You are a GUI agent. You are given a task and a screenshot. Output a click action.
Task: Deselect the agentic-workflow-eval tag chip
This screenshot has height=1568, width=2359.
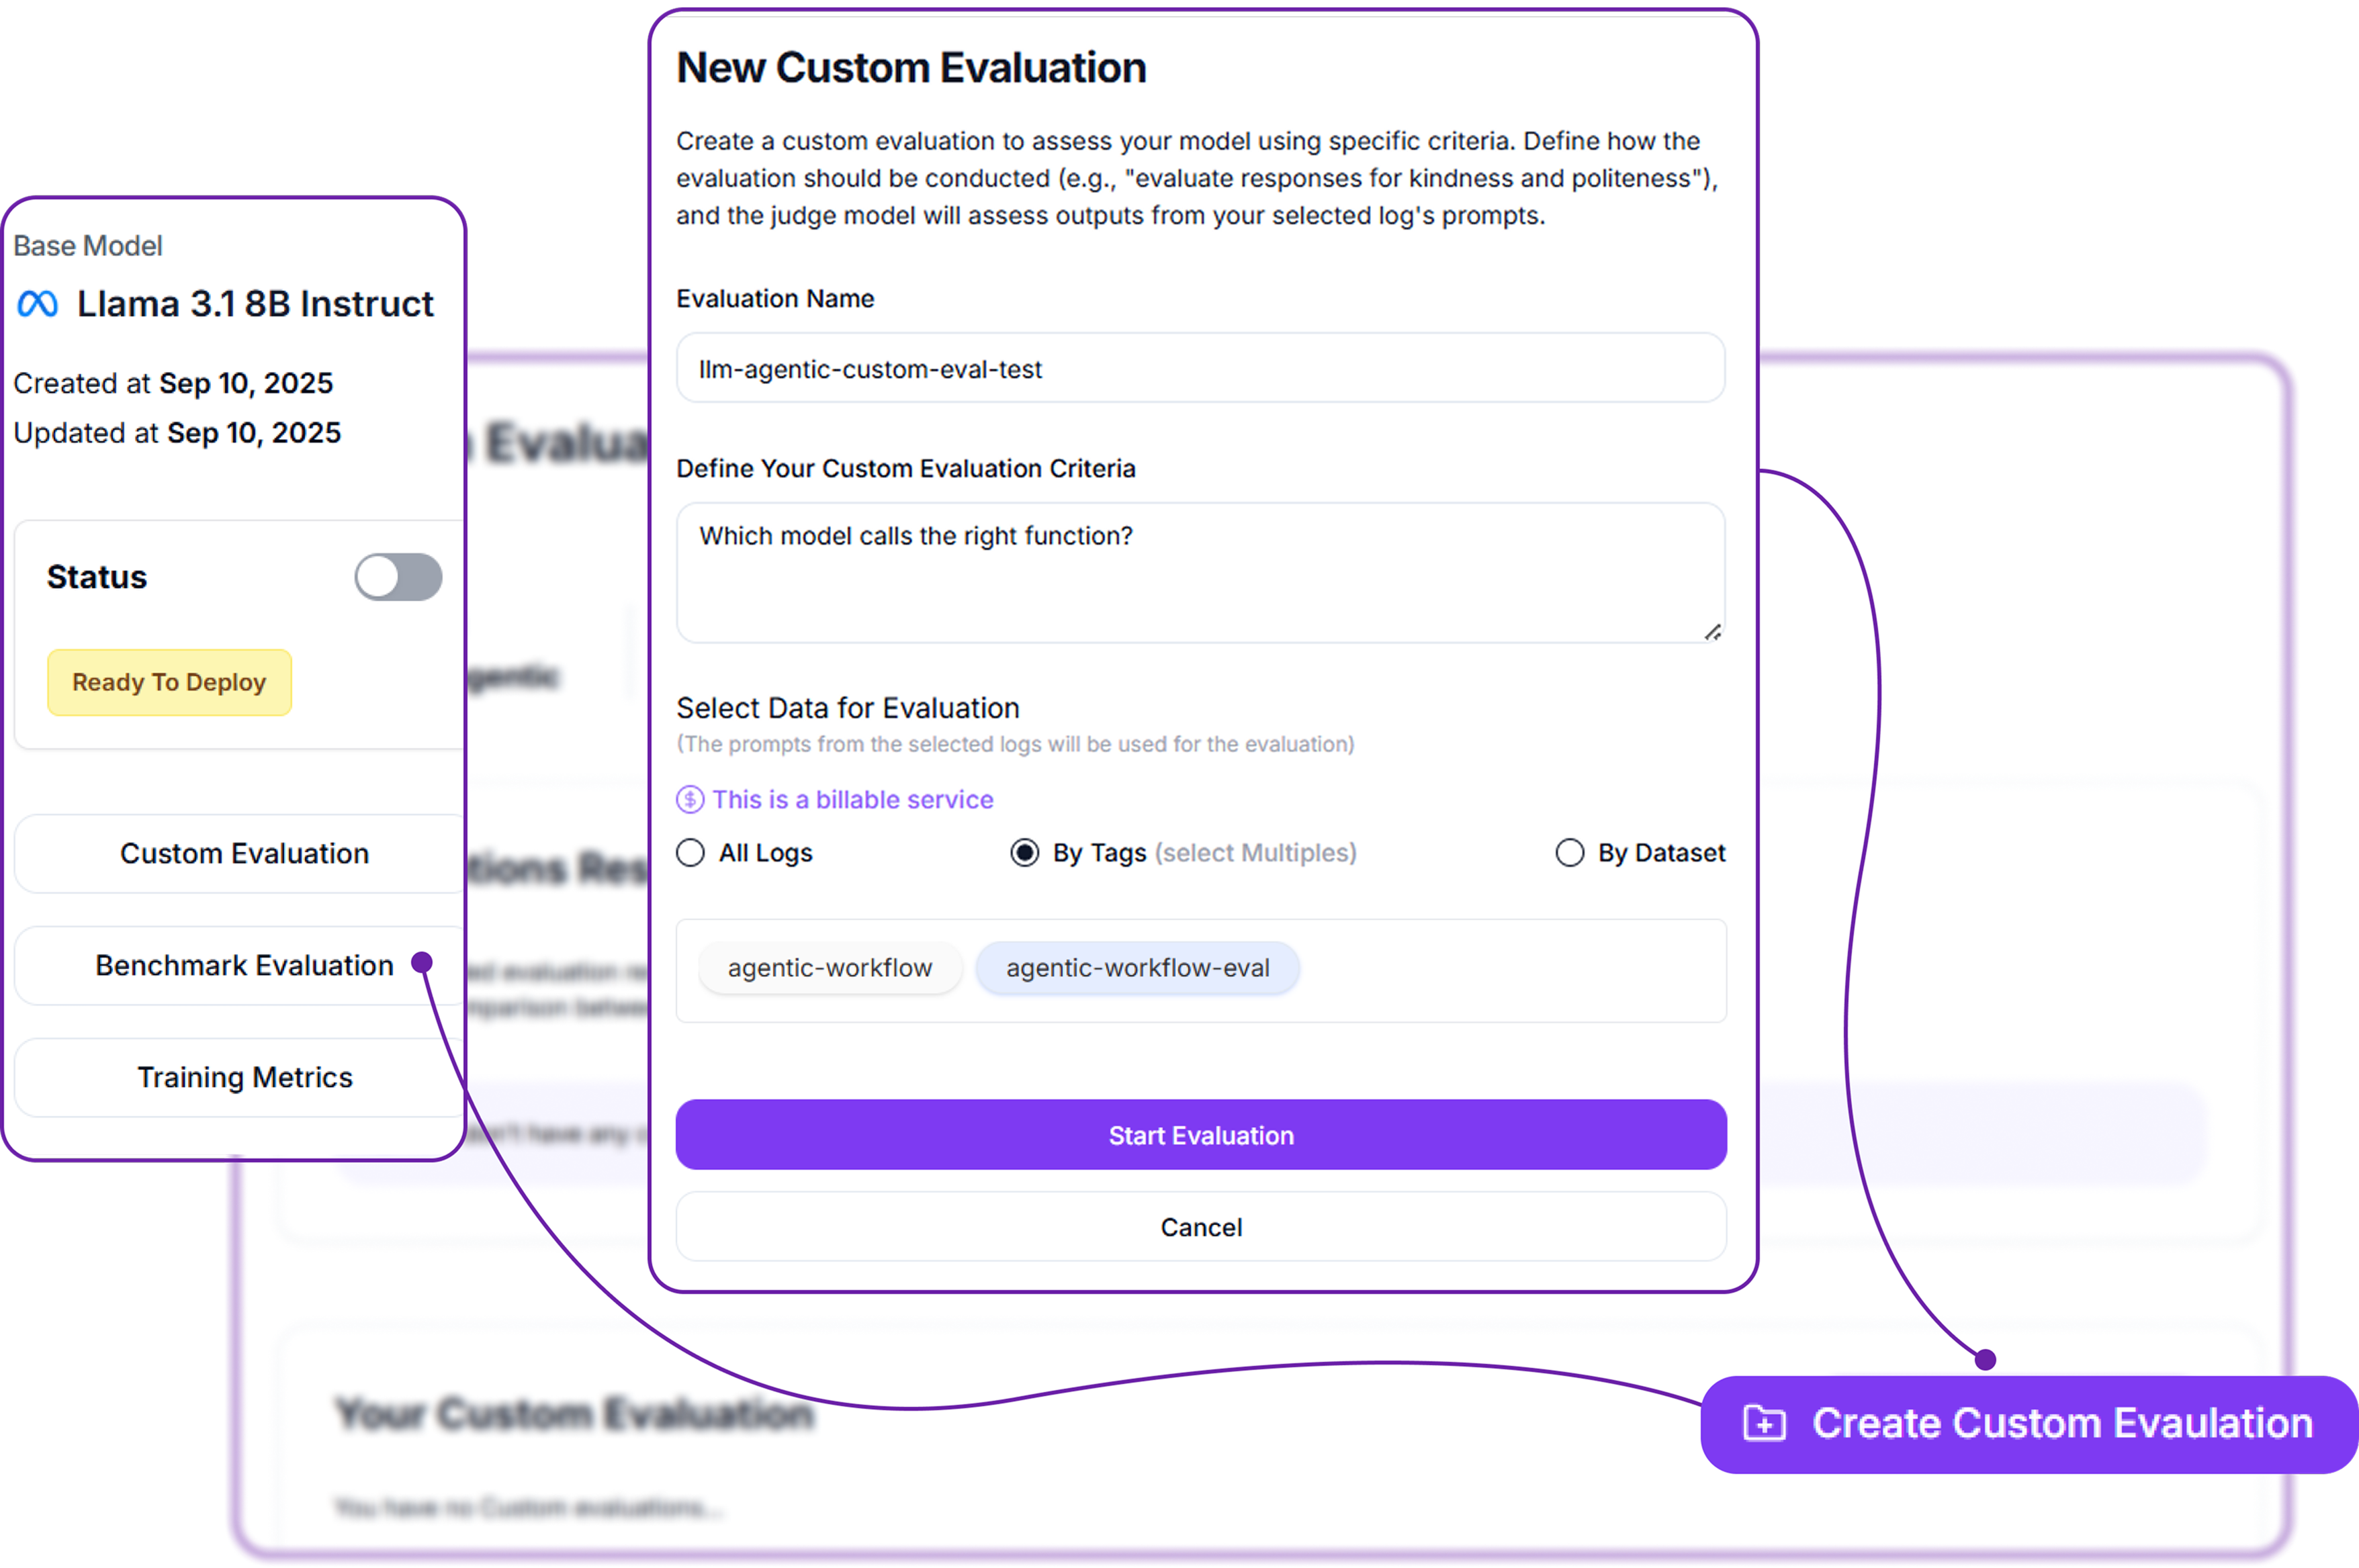tap(1137, 968)
